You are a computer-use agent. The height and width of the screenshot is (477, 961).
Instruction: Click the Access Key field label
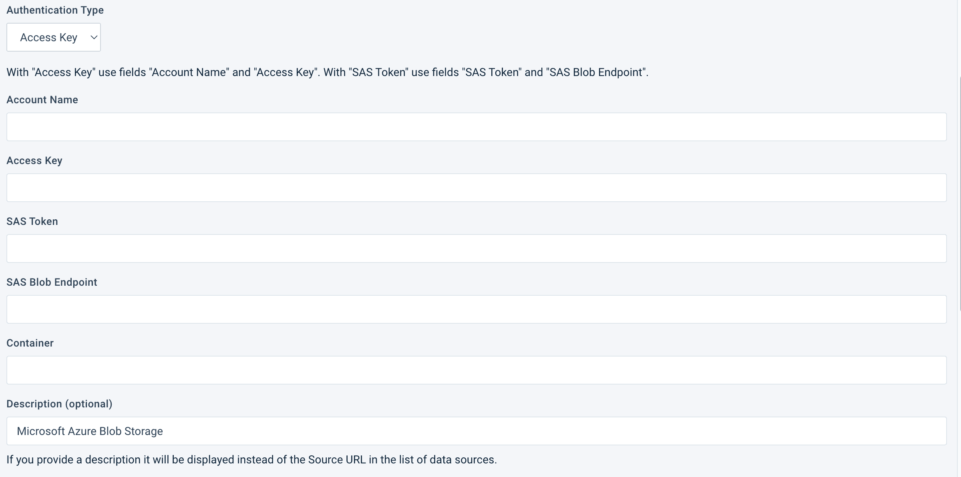pos(34,160)
